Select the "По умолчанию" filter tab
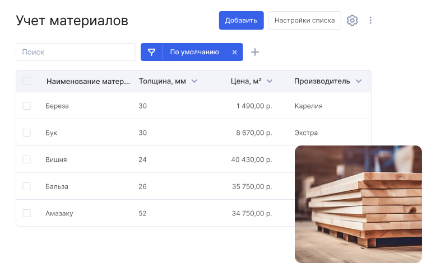The image size is (422, 263). click(194, 52)
